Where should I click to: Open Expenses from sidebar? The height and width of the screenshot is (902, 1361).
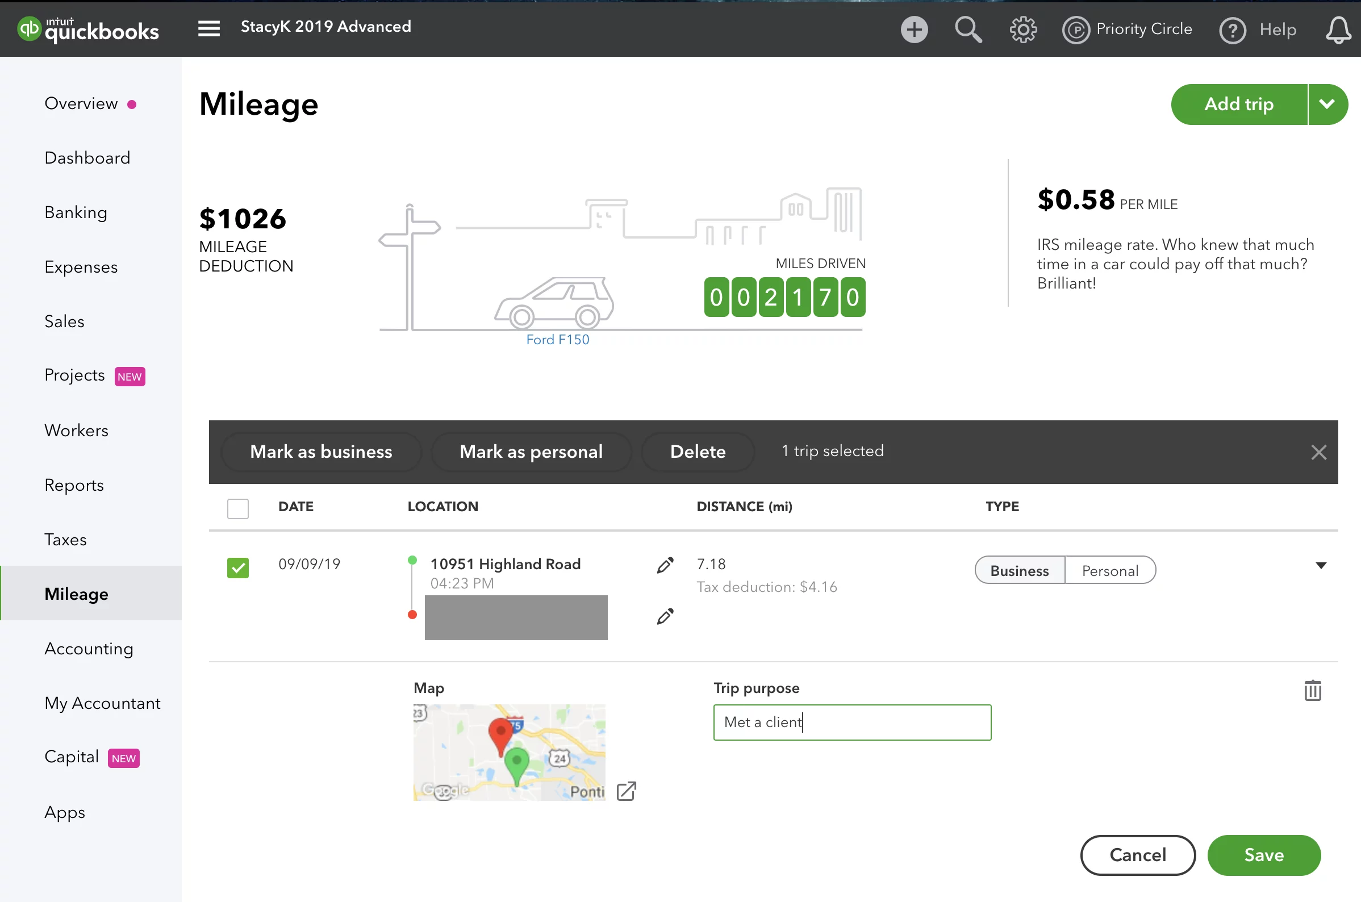pyautogui.click(x=81, y=267)
